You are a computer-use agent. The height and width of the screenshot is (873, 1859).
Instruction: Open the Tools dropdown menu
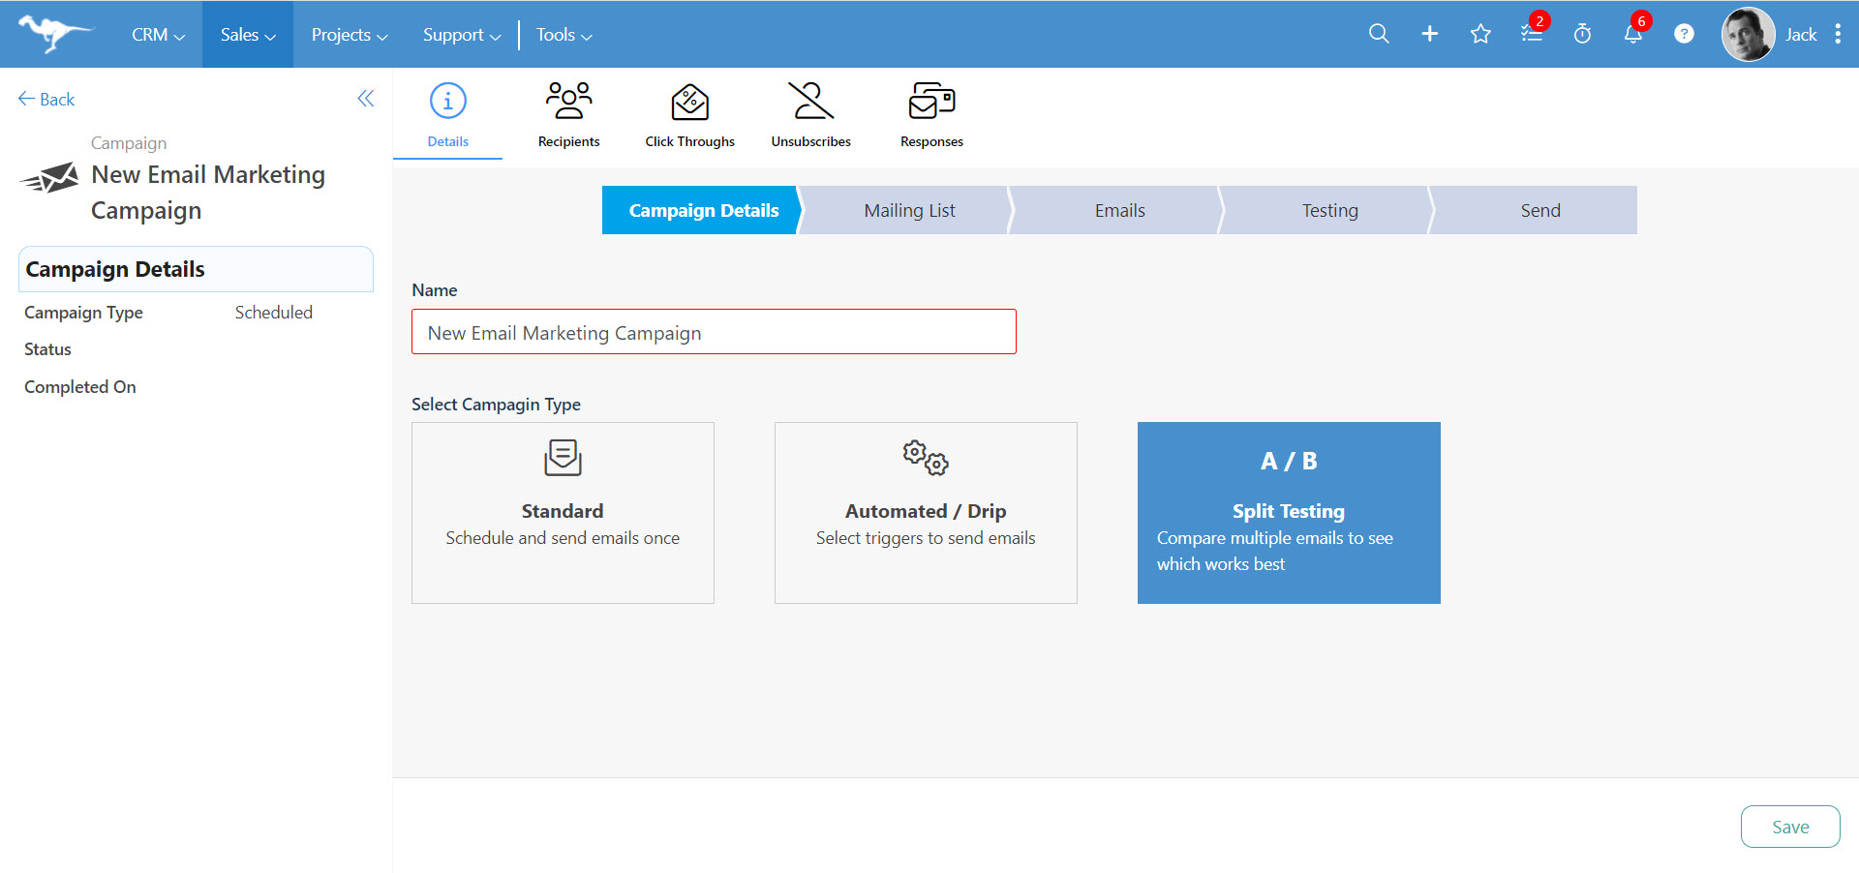[x=564, y=35]
